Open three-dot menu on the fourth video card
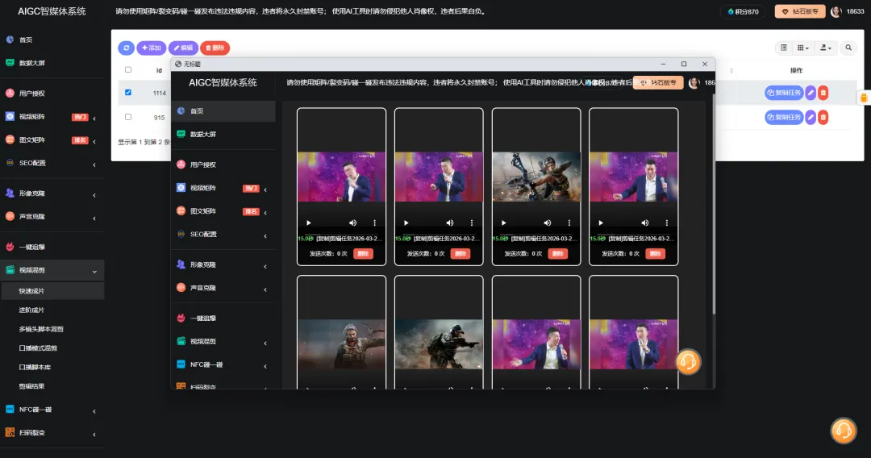871x458 pixels. (x=667, y=223)
